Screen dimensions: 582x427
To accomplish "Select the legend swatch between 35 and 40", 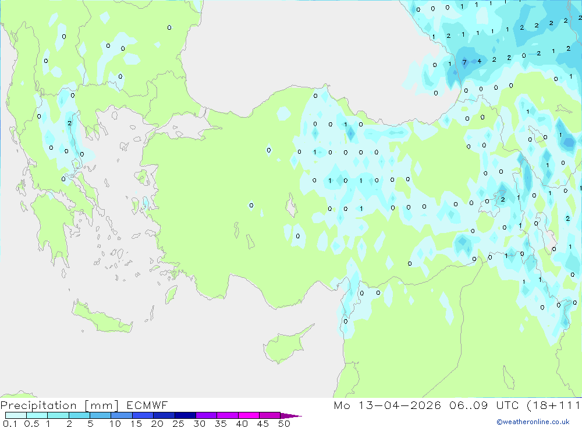I will point(228,415).
